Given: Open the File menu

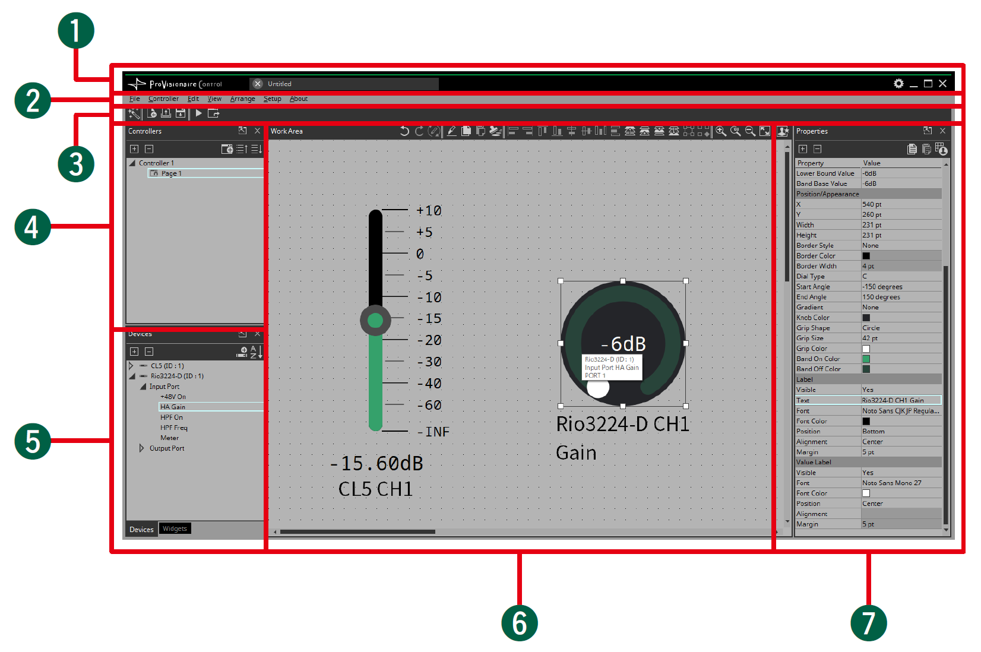Looking at the screenshot, I should click(135, 99).
